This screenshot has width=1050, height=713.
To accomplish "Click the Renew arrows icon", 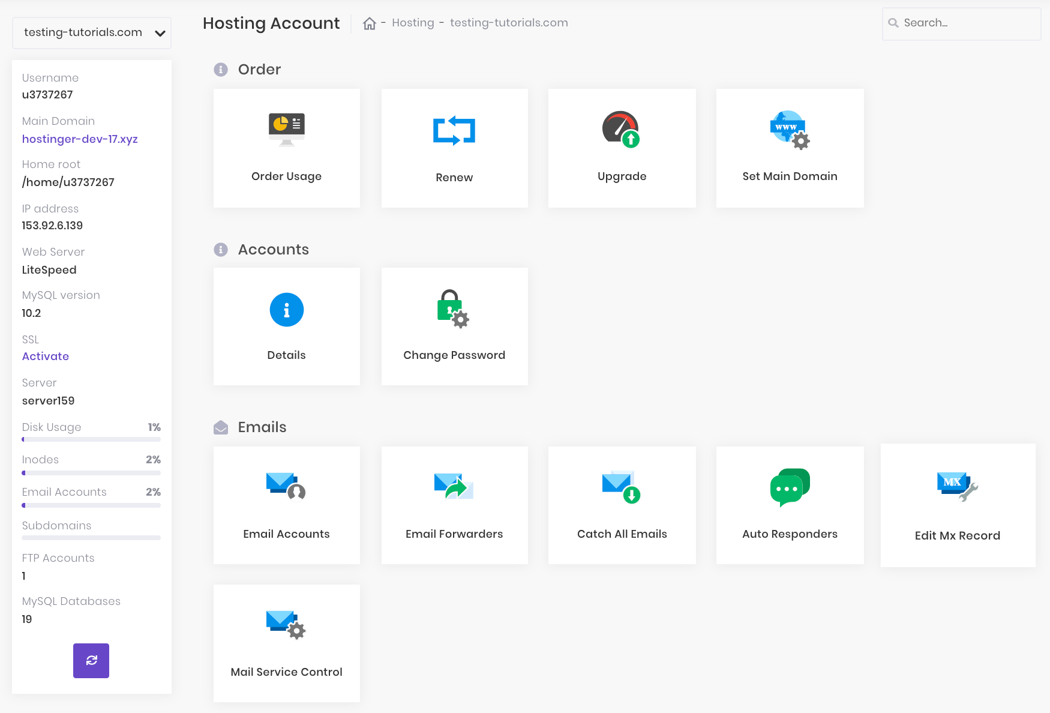I will click(454, 130).
